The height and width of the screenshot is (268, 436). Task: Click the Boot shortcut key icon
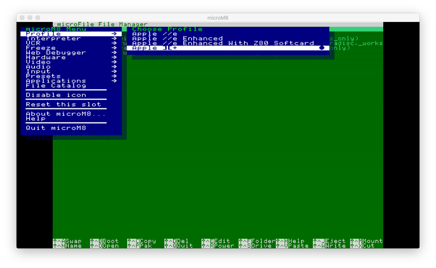tap(96, 241)
